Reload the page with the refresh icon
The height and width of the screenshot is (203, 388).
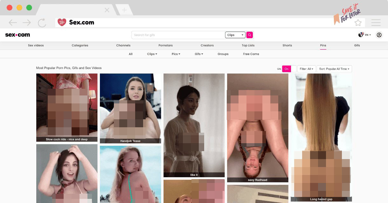click(x=42, y=23)
